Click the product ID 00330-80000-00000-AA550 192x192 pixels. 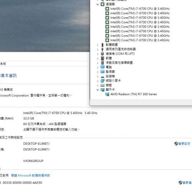(22, 183)
